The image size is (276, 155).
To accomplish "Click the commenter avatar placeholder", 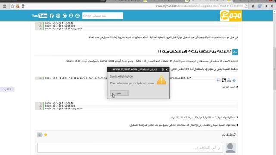I will coord(231,148).
